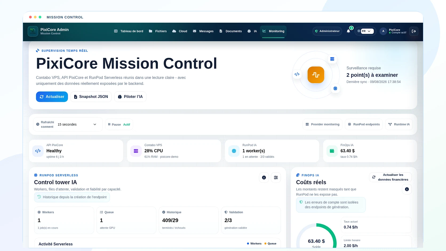Click the Validation card shield icon
This screenshot has height=251, width=446.
[x=226, y=212]
